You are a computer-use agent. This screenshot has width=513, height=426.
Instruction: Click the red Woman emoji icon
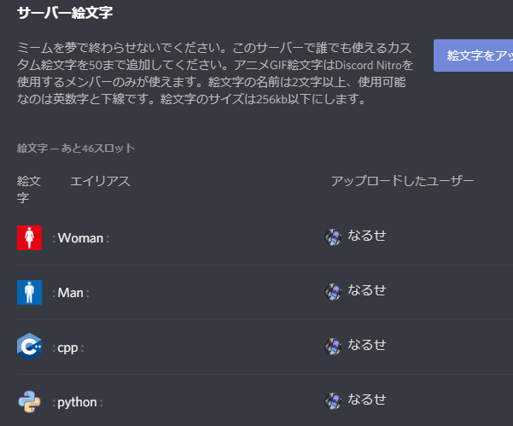(29, 238)
